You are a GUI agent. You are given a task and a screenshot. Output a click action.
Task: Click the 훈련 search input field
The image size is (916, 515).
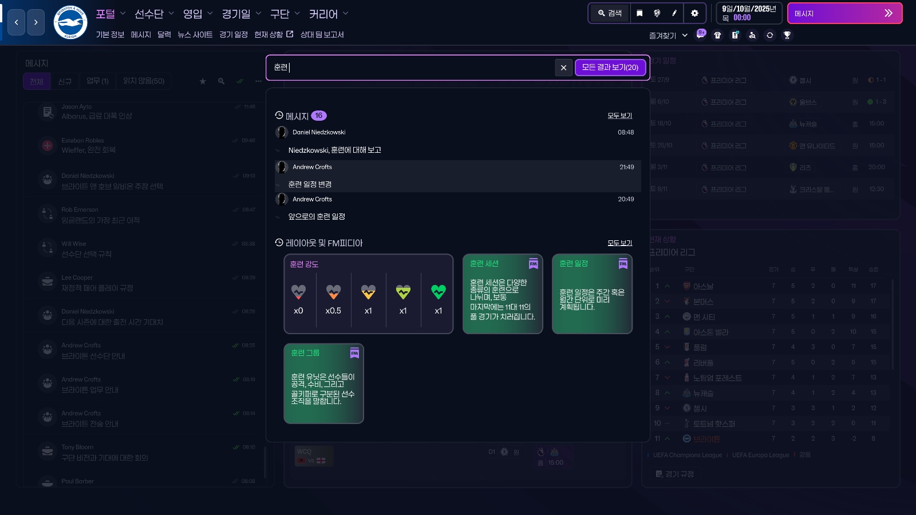[x=412, y=68]
